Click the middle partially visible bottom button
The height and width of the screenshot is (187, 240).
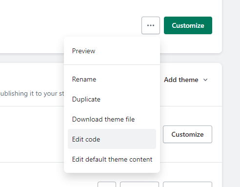pyautogui.click(x=140, y=185)
